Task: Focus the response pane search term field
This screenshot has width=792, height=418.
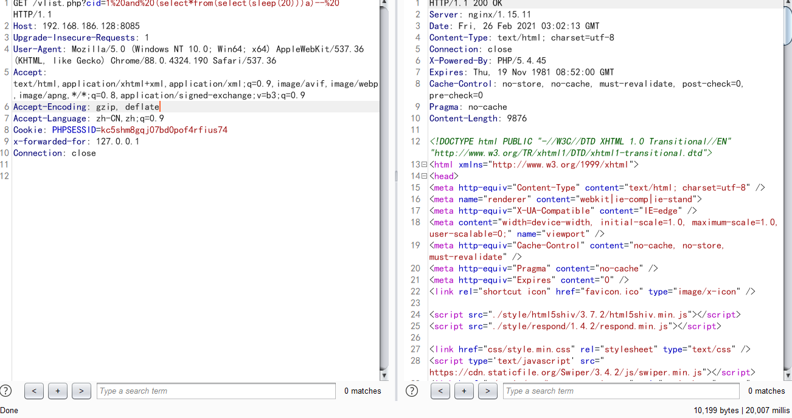Action: (622, 391)
